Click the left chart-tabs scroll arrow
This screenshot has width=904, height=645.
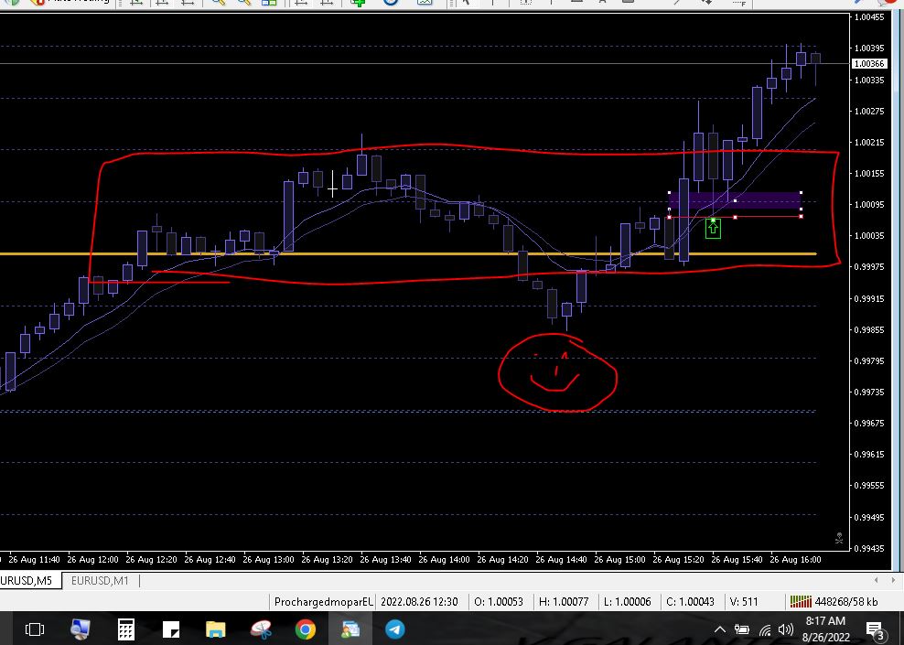pyautogui.click(x=877, y=580)
